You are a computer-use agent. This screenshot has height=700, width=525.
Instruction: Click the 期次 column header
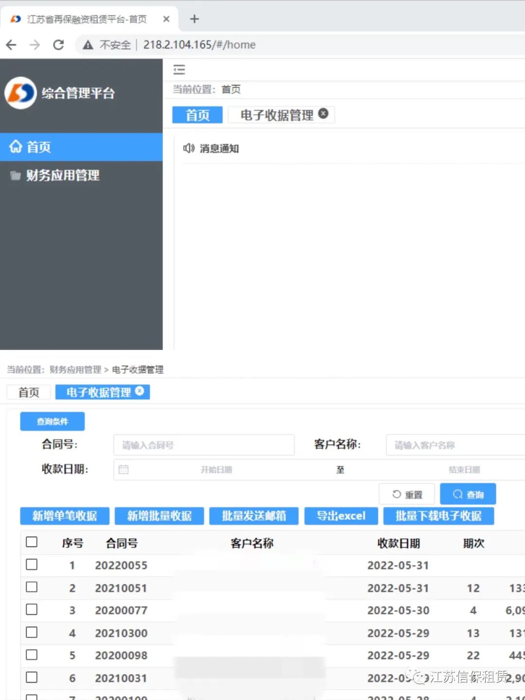pyautogui.click(x=473, y=543)
